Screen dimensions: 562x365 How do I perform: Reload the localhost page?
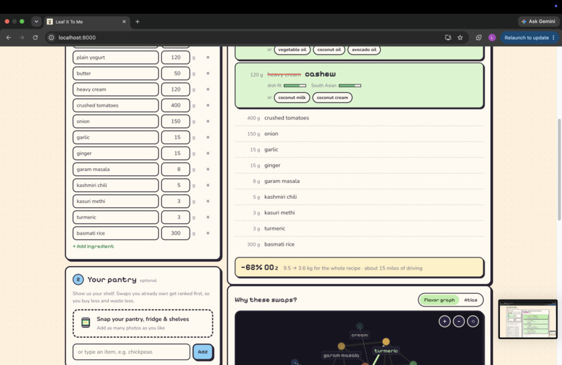35,37
